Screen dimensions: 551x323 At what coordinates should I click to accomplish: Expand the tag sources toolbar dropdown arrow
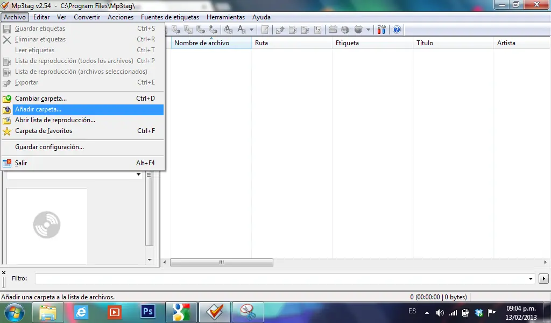coord(368,30)
